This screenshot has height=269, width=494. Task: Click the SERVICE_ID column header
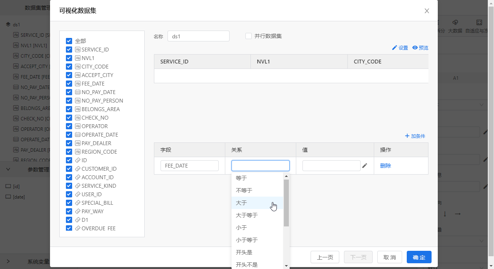(x=202, y=62)
